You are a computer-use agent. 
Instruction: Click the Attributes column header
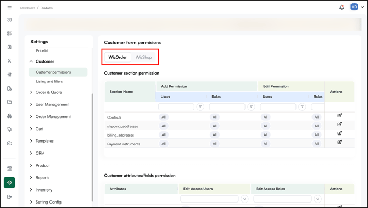pos(141,189)
